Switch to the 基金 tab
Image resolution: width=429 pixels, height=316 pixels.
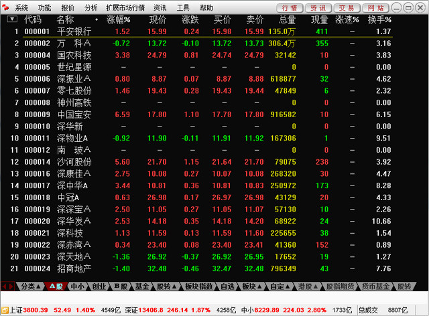point(142,286)
